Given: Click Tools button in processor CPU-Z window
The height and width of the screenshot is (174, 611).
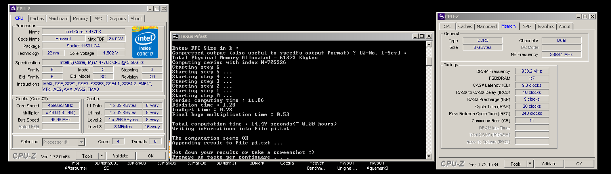Looking at the screenshot, I should pos(87,156).
